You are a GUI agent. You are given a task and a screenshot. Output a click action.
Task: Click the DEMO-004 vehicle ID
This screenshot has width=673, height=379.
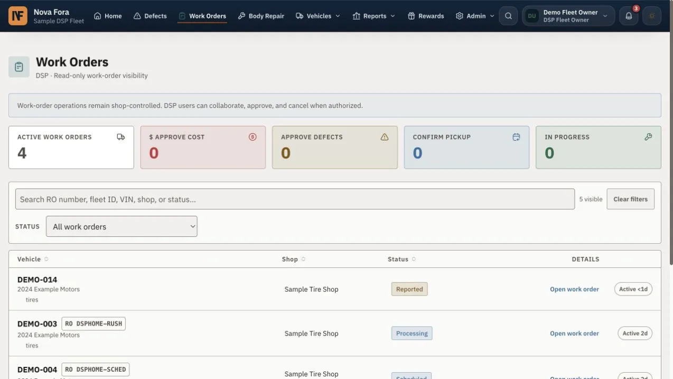[37, 369]
